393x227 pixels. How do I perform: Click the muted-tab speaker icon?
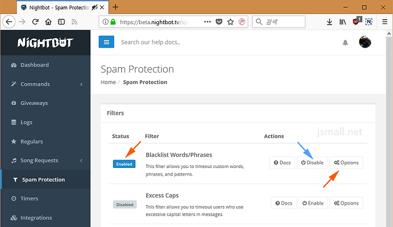94,8
